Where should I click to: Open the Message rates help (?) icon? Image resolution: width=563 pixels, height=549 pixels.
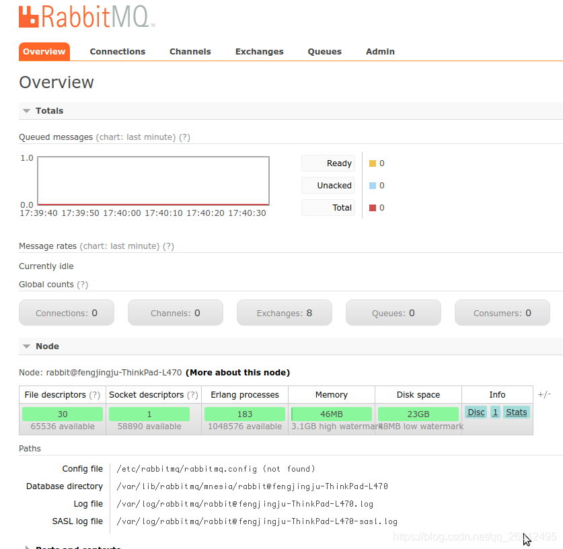point(168,246)
